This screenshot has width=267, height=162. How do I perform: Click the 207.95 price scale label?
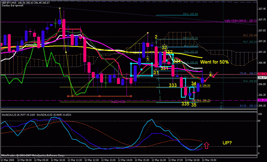click(262, 9)
